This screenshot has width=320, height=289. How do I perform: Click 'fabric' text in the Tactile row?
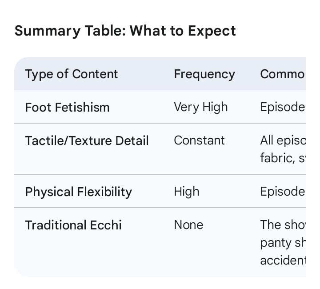click(x=277, y=158)
